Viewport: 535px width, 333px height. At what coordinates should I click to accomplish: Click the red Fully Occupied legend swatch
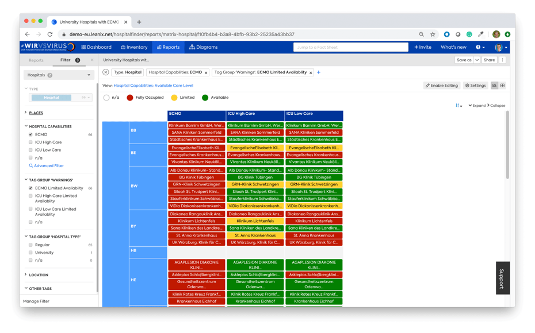(130, 98)
